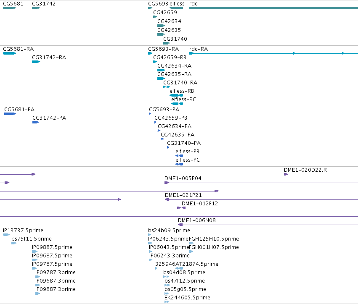The height and width of the screenshot is (304, 358).
Task: Click EST IP09787.3prime
Action: 56,273
